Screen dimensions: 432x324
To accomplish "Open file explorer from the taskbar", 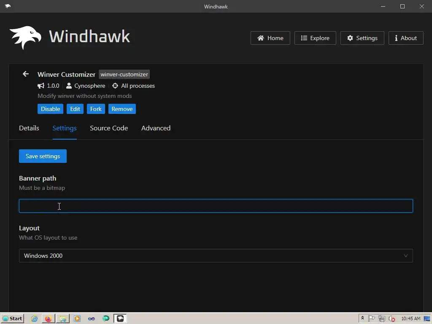I will pos(63,319).
